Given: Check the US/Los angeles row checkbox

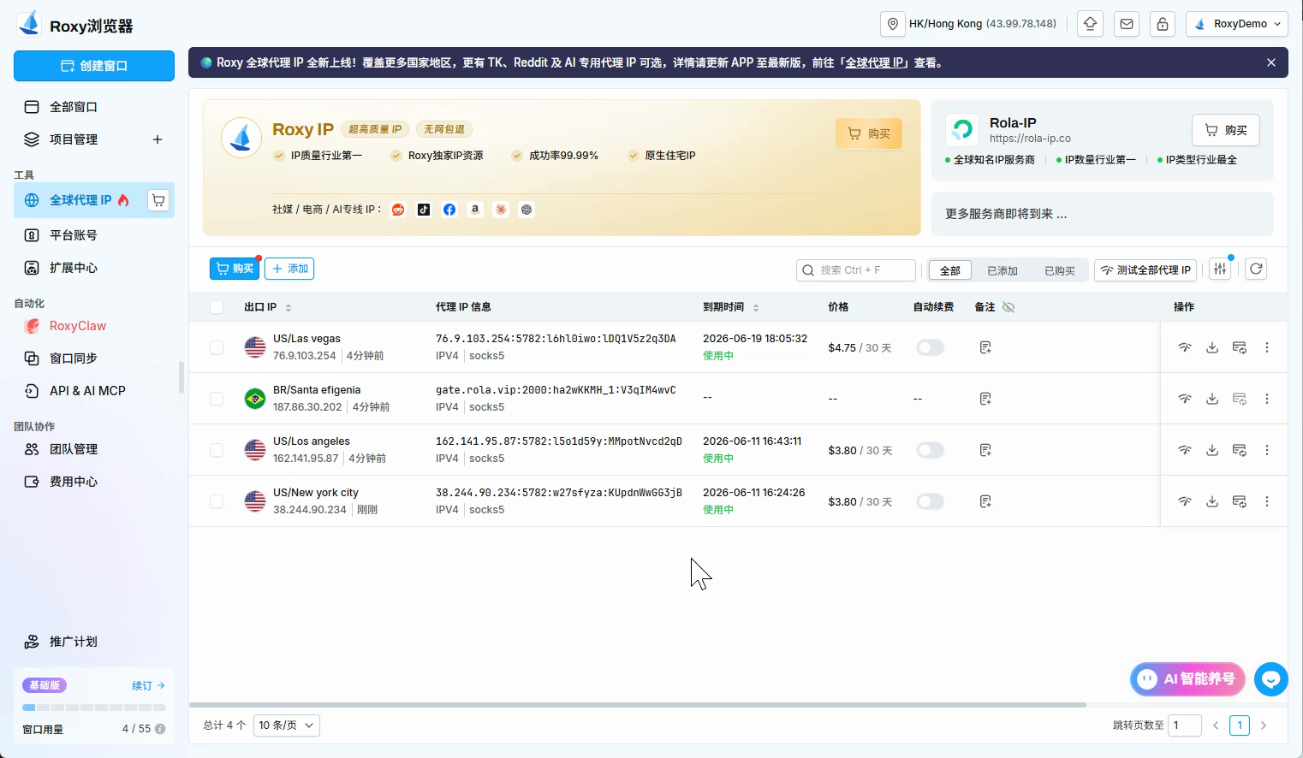Looking at the screenshot, I should pyautogui.click(x=217, y=450).
